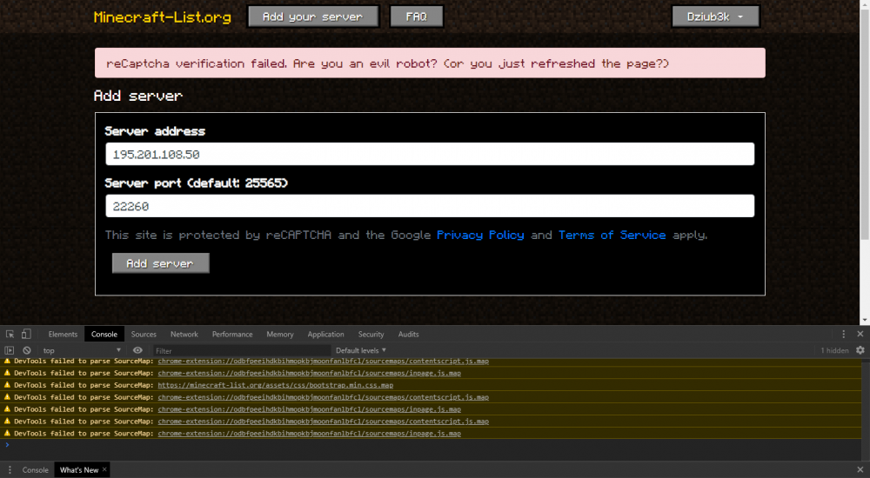Image resolution: width=870 pixels, height=478 pixels.
Task: Open the DevTools customize three-dot menu
Action: point(843,334)
